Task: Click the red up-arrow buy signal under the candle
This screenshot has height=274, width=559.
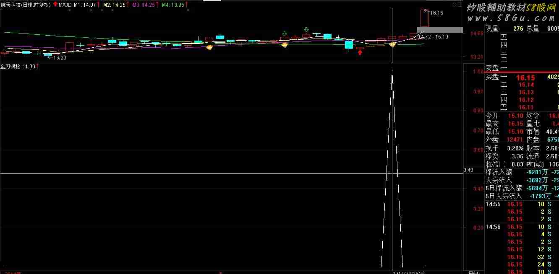Action: click(360, 53)
